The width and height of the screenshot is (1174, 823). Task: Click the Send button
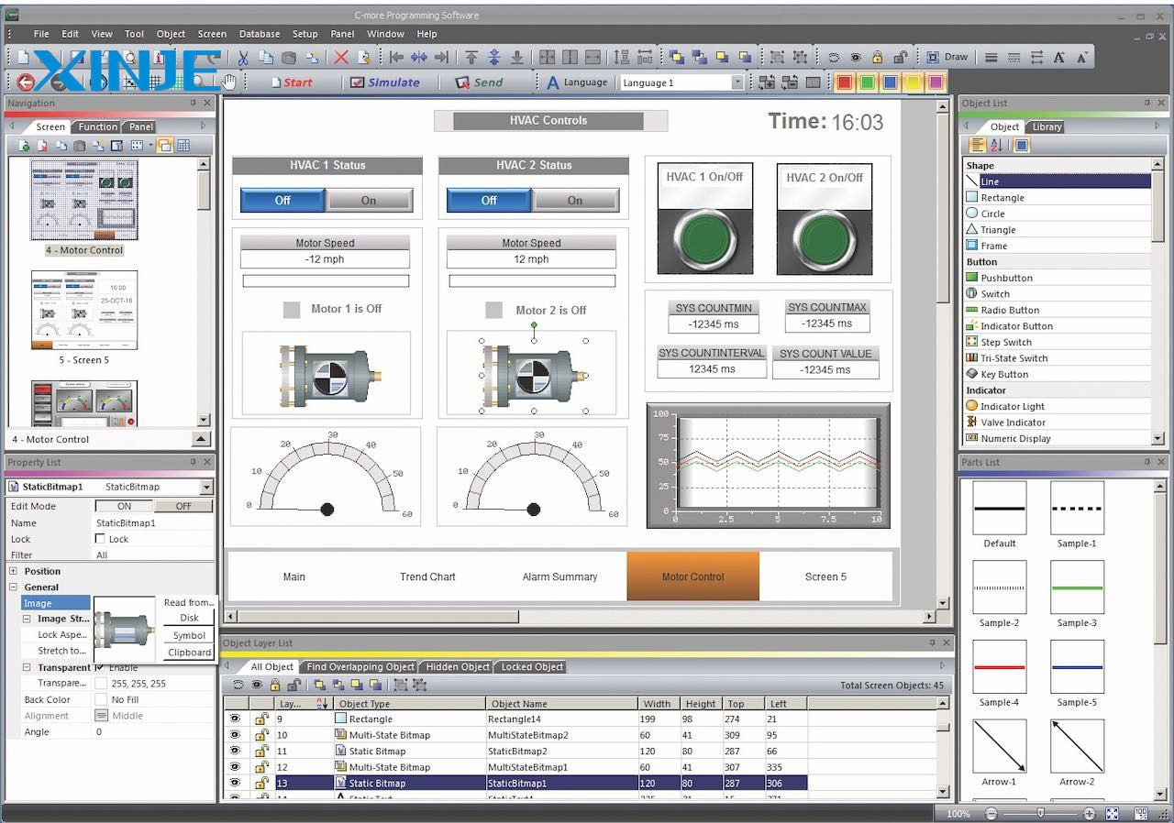480,82
